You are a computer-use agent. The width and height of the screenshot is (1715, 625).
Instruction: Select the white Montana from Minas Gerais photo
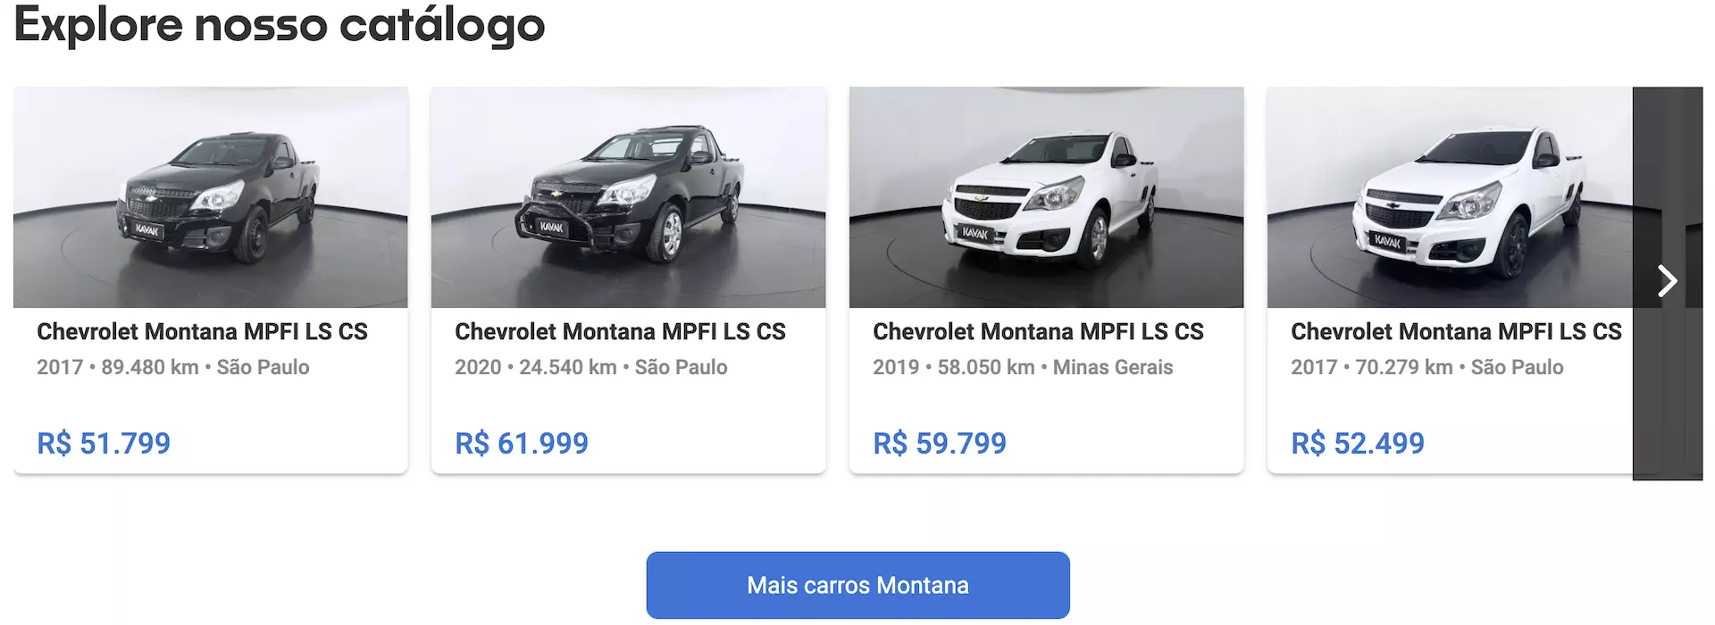point(1046,197)
